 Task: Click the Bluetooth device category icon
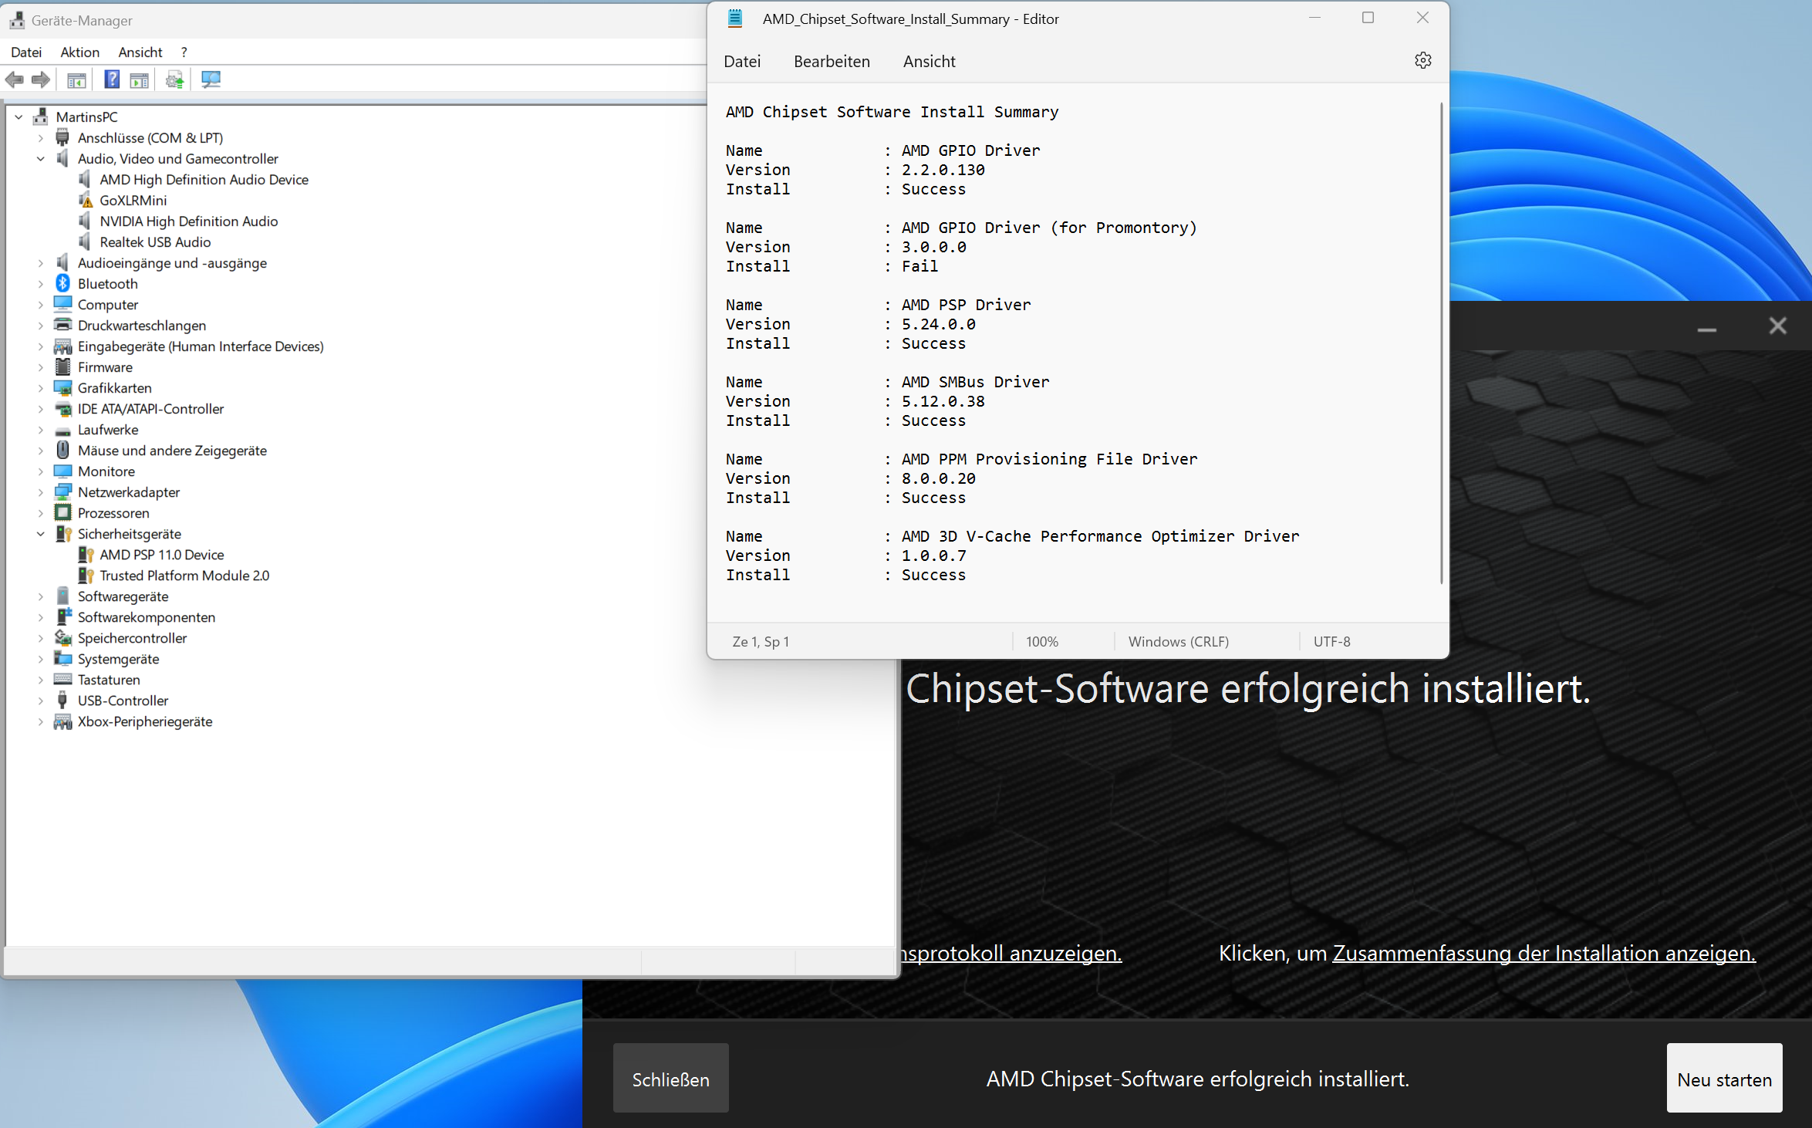click(63, 284)
